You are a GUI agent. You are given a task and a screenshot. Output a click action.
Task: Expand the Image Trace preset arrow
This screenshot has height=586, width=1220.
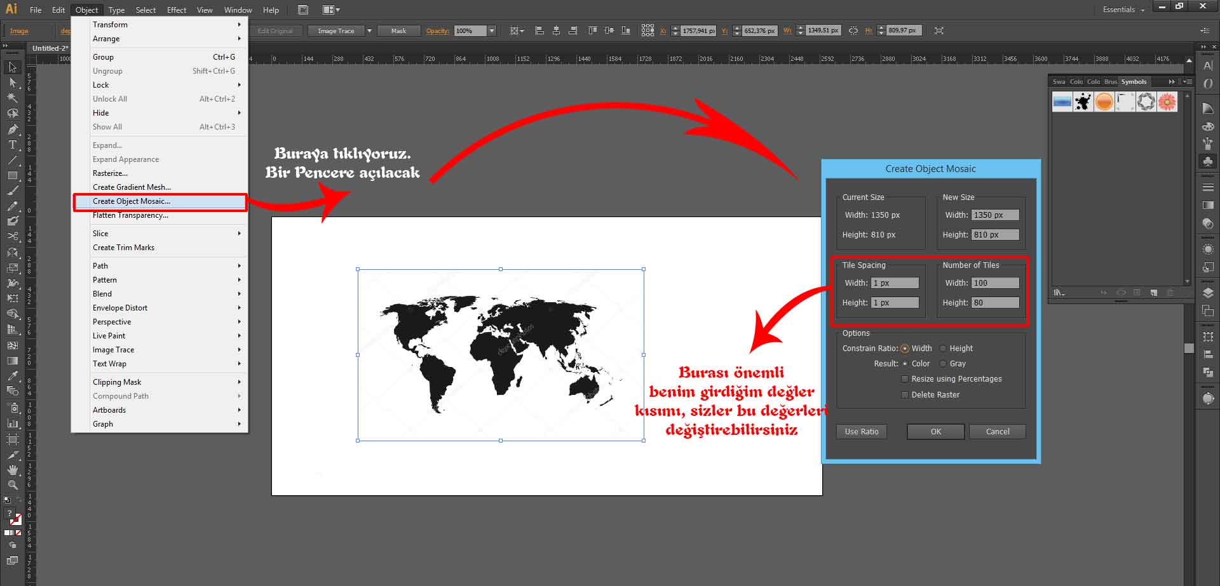pyautogui.click(x=369, y=30)
